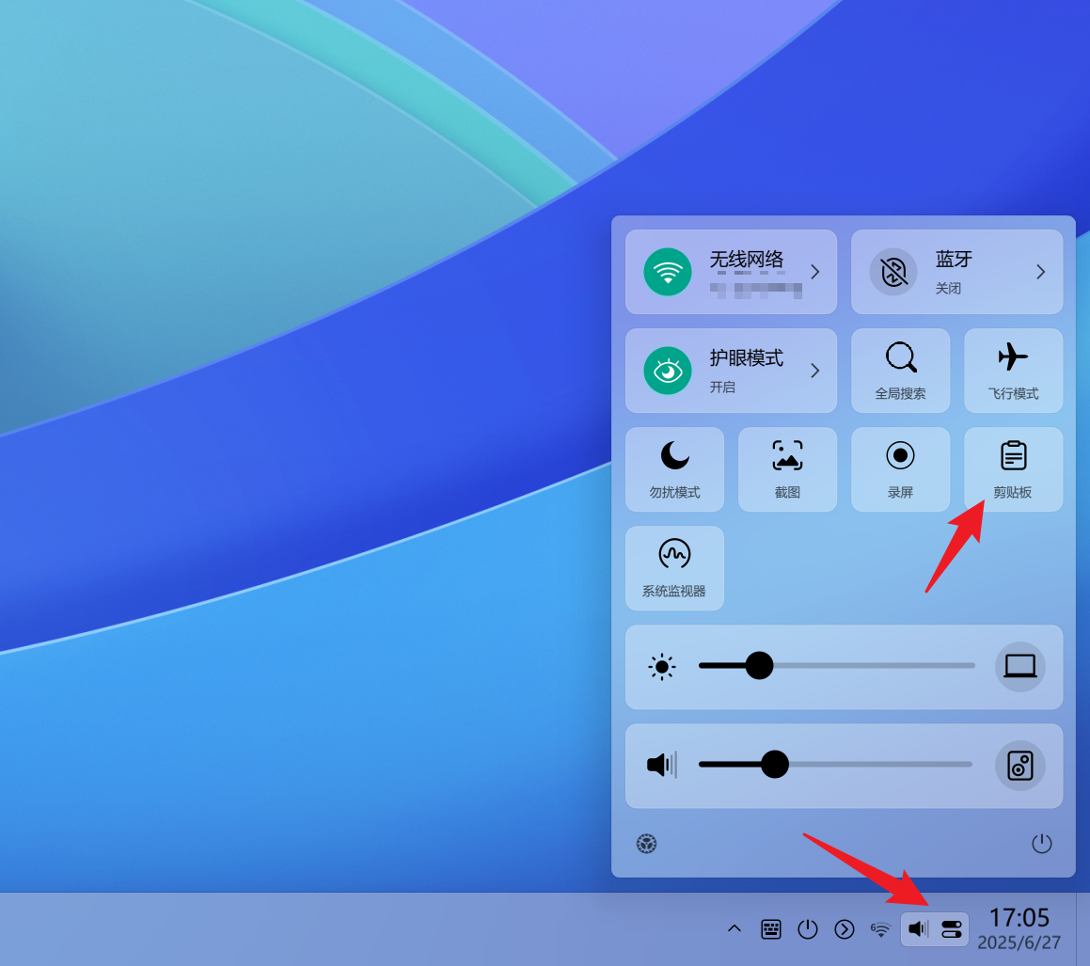1090x966 pixels.
Task: Turn on Bluetooth with its round icon
Action: [x=893, y=272]
